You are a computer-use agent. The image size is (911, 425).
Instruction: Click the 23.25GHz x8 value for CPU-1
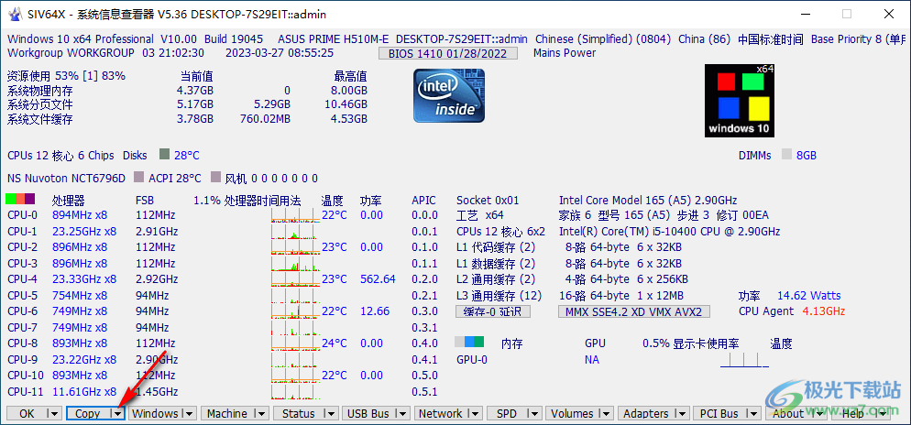[x=84, y=231]
